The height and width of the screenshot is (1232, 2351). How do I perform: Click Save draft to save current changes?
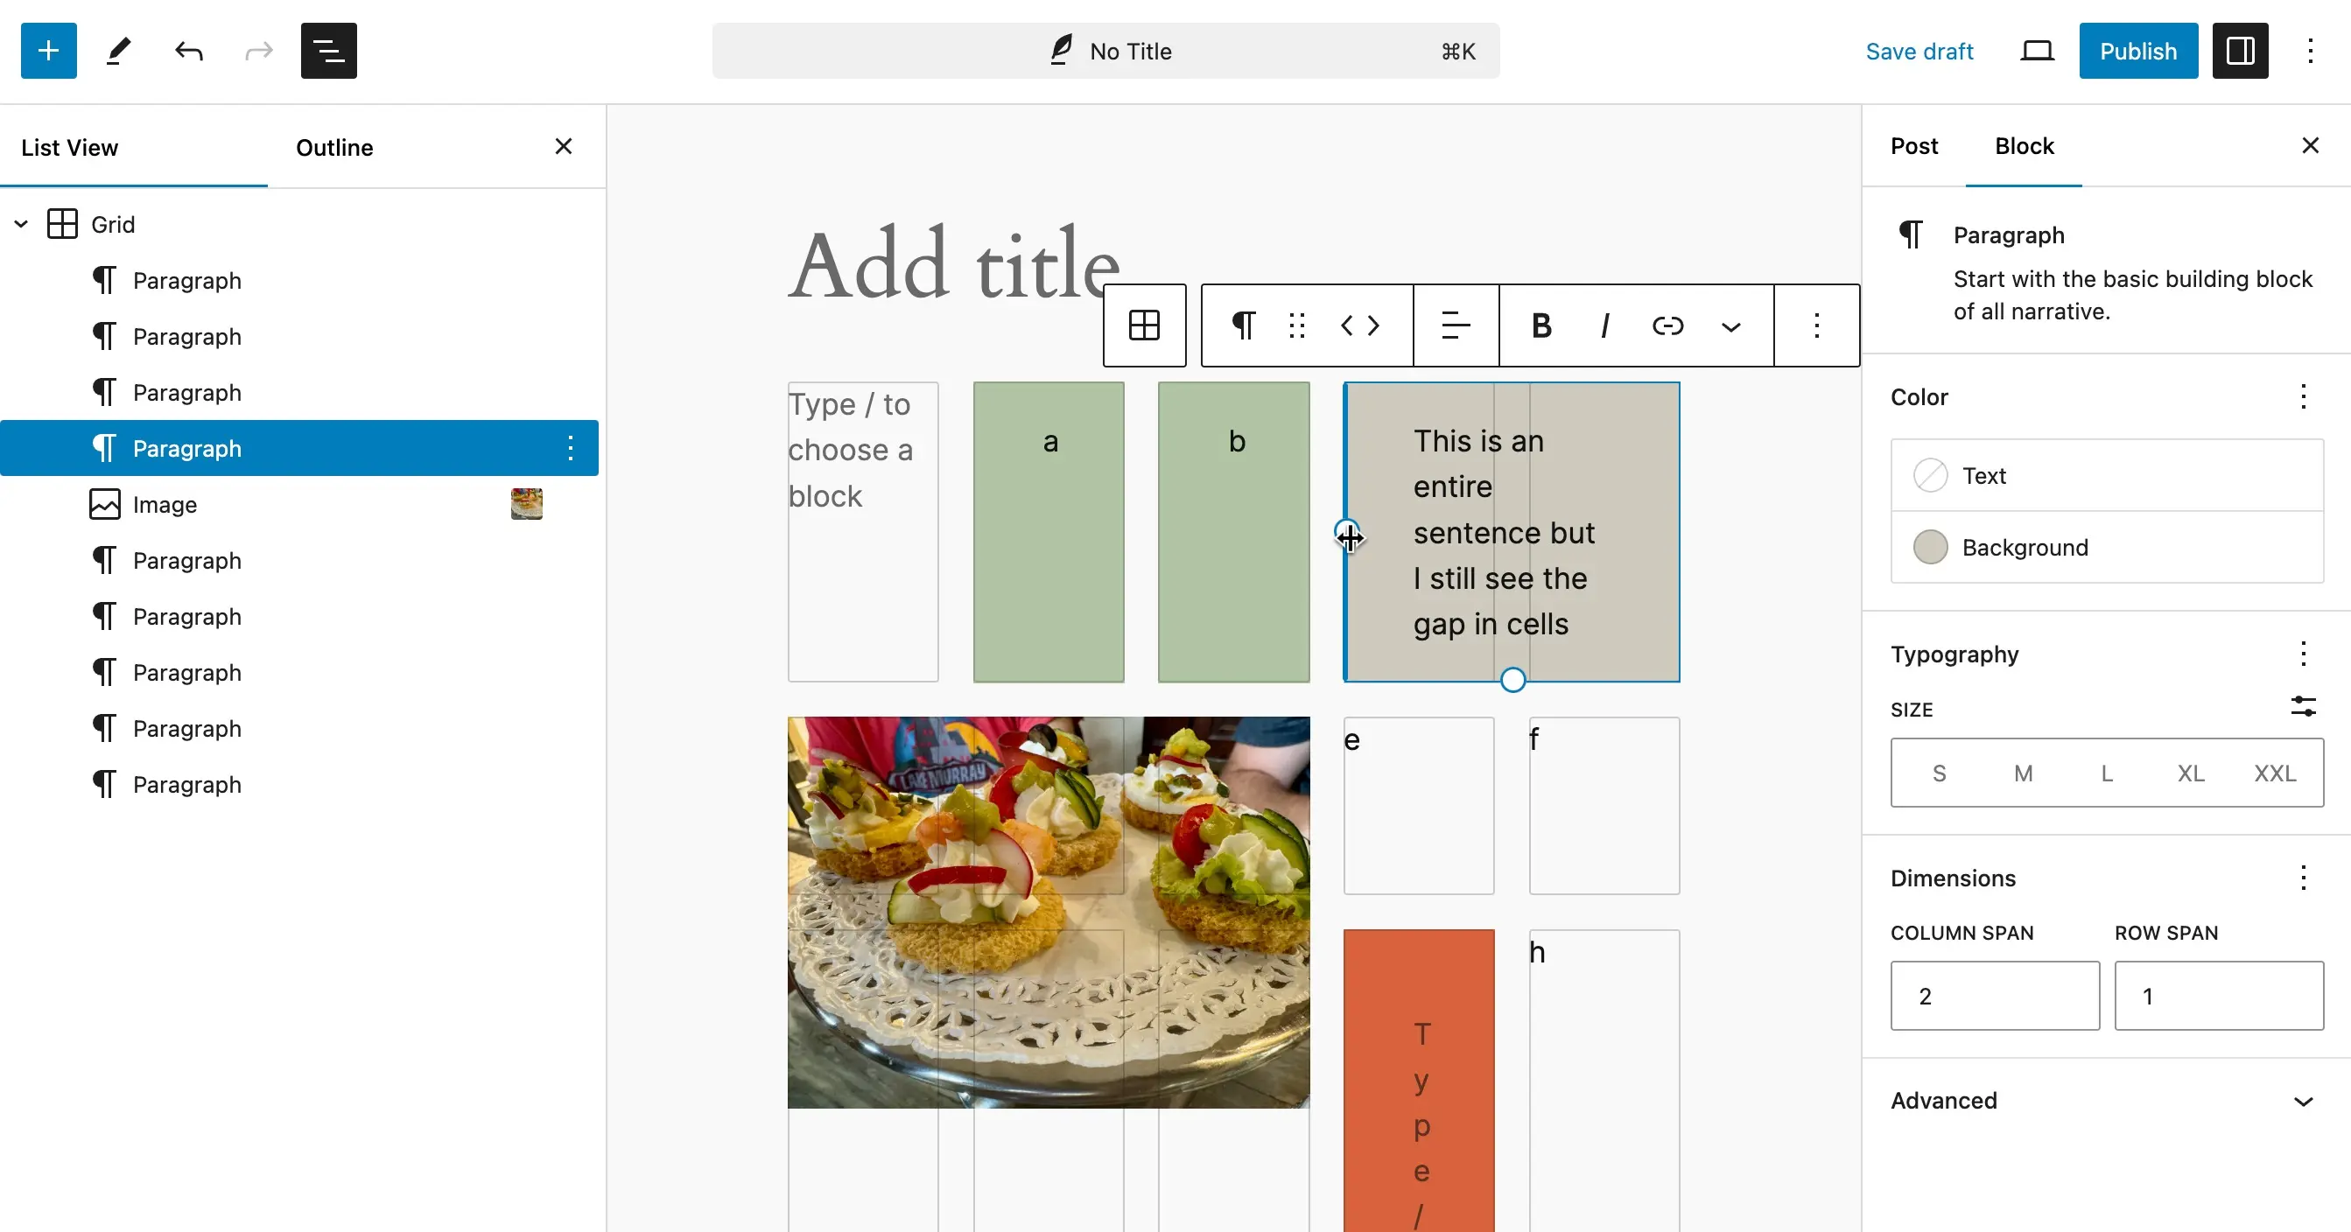[x=1920, y=52]
